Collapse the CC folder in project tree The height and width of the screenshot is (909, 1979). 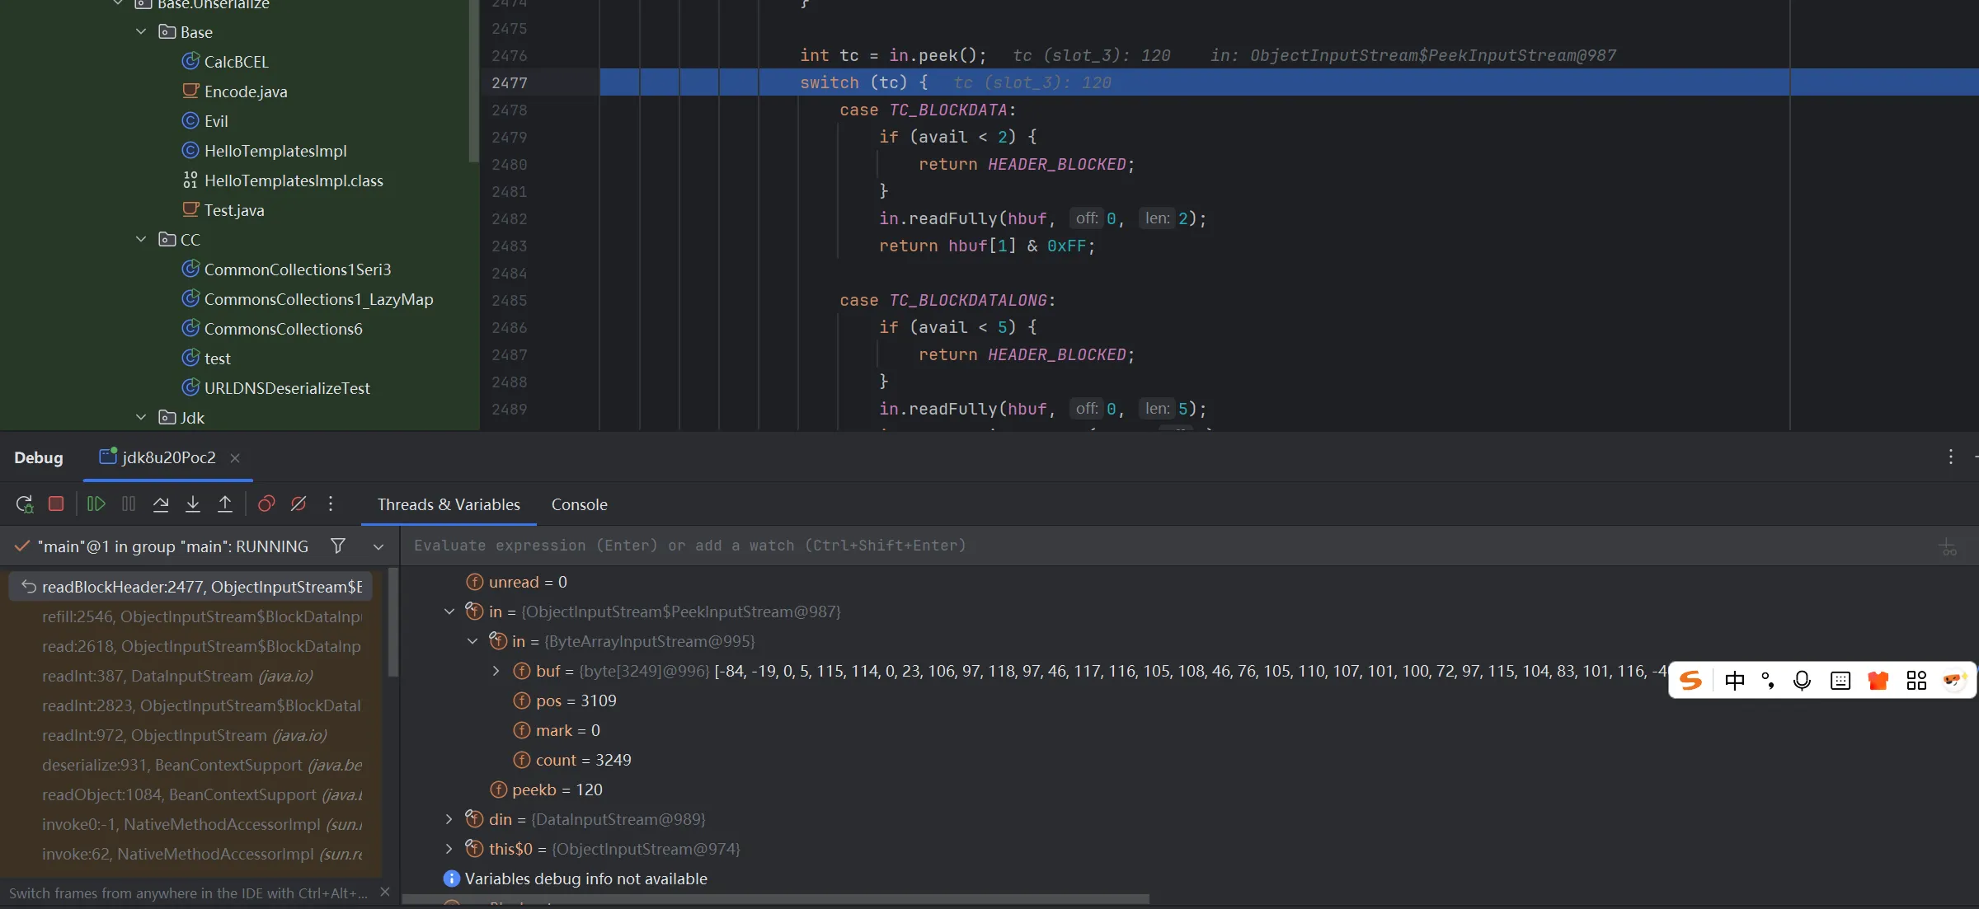point(141,239)
